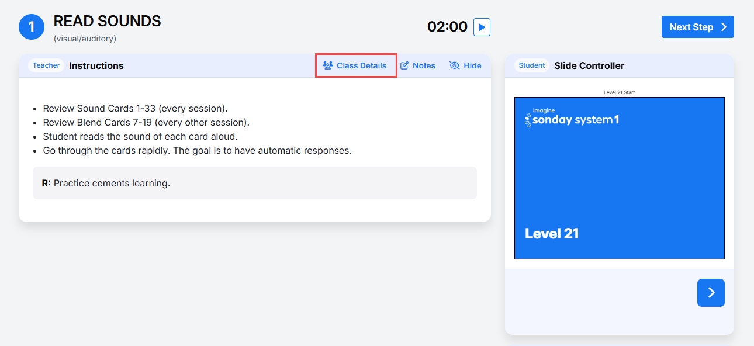Advance to next slide with blue arrow
The height and width of the screenshot is (346, 754).
point(711,293)
